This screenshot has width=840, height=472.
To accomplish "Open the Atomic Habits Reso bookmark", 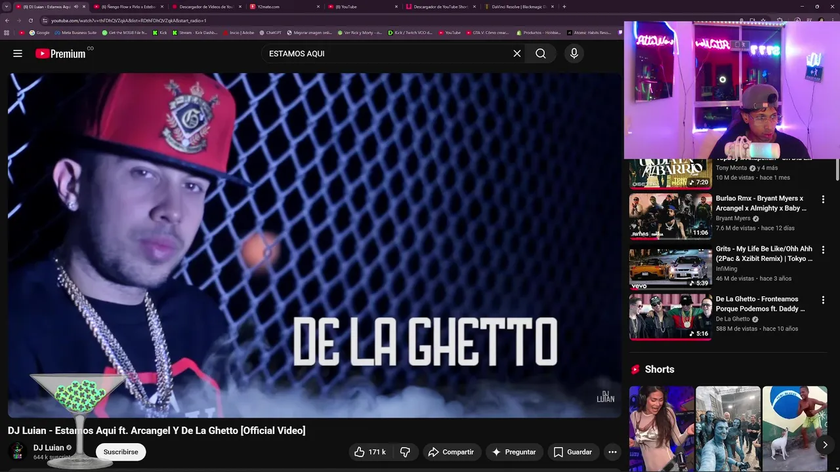I will [x=589, y=33].
